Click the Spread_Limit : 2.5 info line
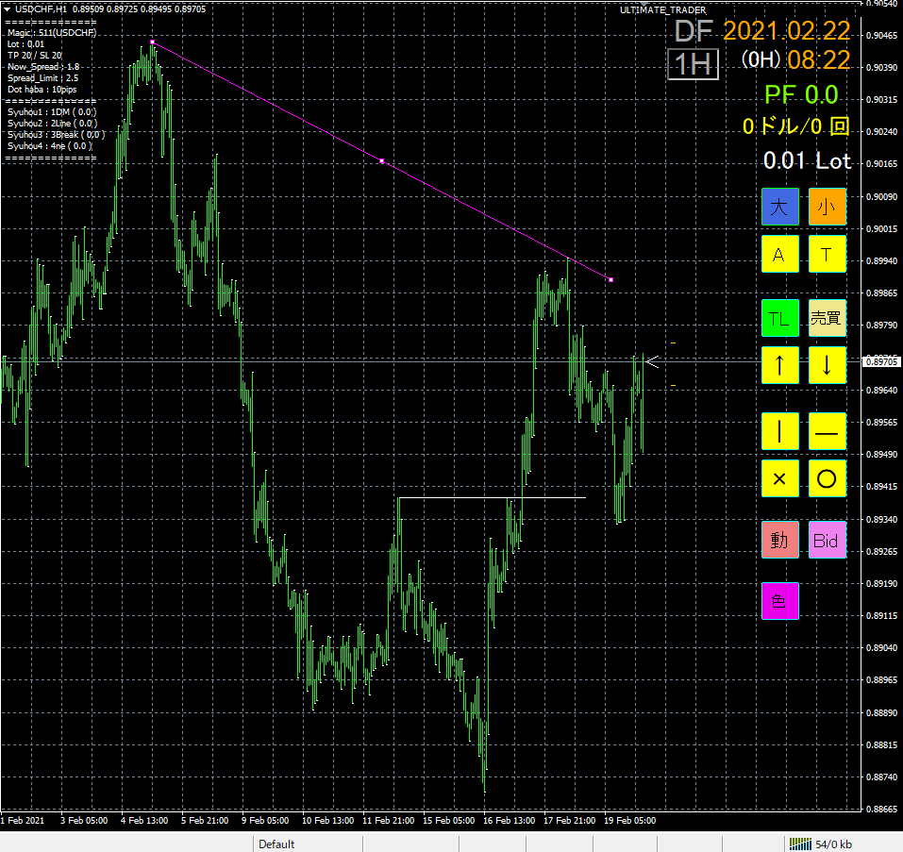Viewport: 903px width, 852px height. [x=42, y=78]
